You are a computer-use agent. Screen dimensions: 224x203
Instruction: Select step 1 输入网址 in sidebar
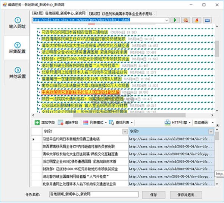pyautogui.click(x=18, y=23)
